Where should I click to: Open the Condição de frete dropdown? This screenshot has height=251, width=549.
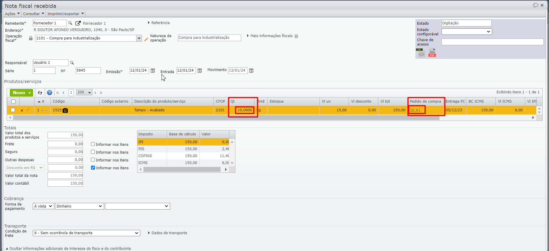coord(86,233)
